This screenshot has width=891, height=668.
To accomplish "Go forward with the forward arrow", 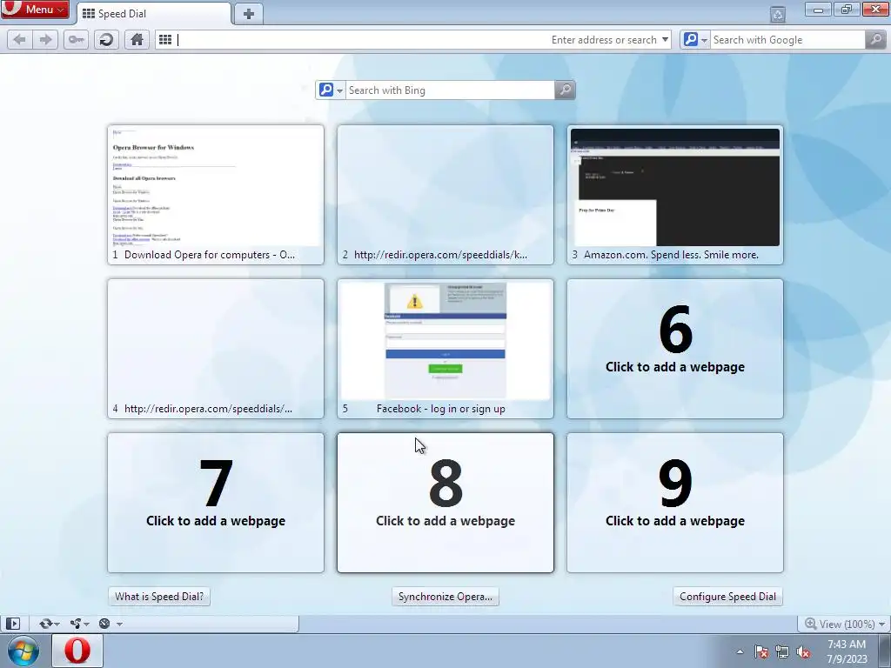I will (45, 40).
